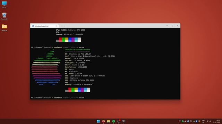Click the lower 'GPU: NVIDIA GeForce RTX 2080' line
The height and width of the screenshot is (124, 222).
80,80
